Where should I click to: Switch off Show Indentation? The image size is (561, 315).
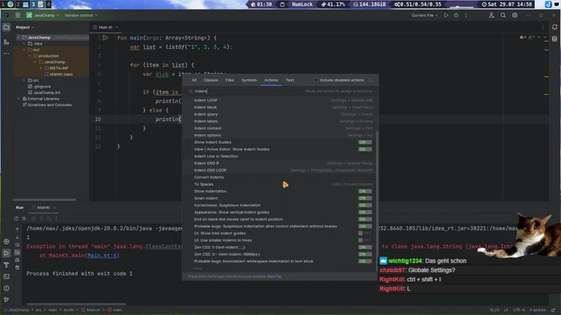pos(365,191)
